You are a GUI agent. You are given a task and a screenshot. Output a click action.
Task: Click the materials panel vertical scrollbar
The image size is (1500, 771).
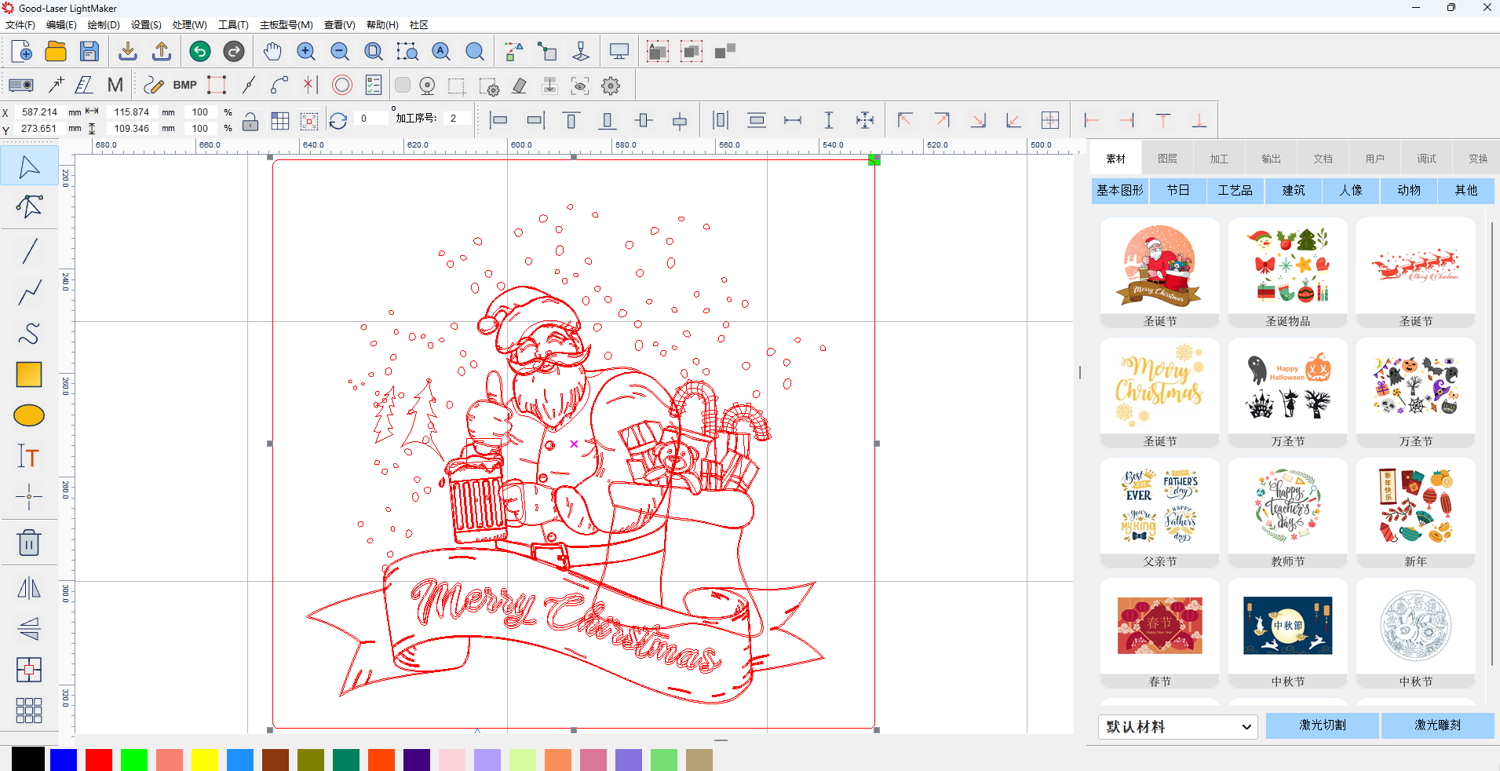coord(1491,444)
